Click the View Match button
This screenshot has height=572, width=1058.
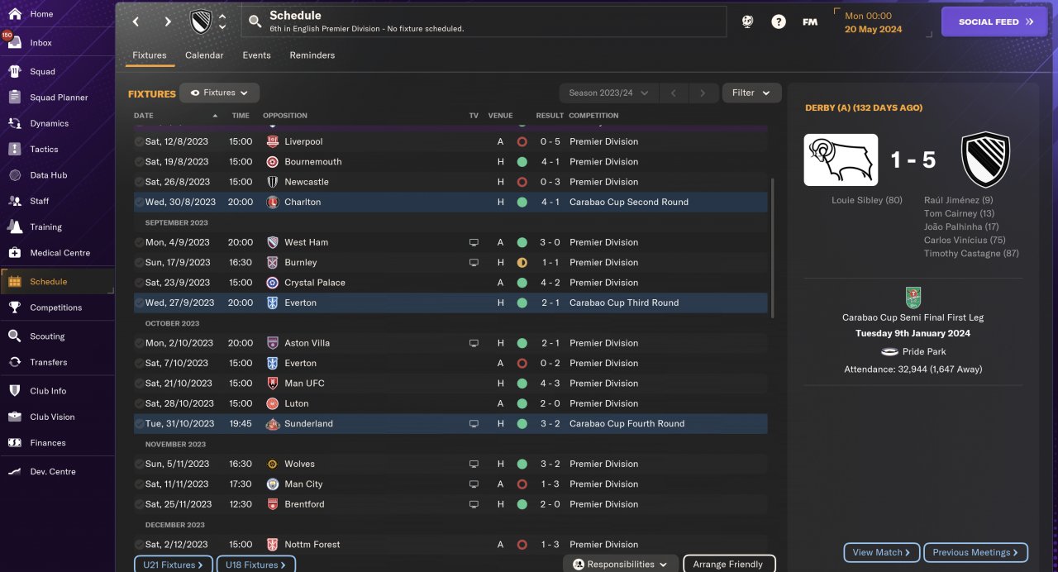point(881,552)
